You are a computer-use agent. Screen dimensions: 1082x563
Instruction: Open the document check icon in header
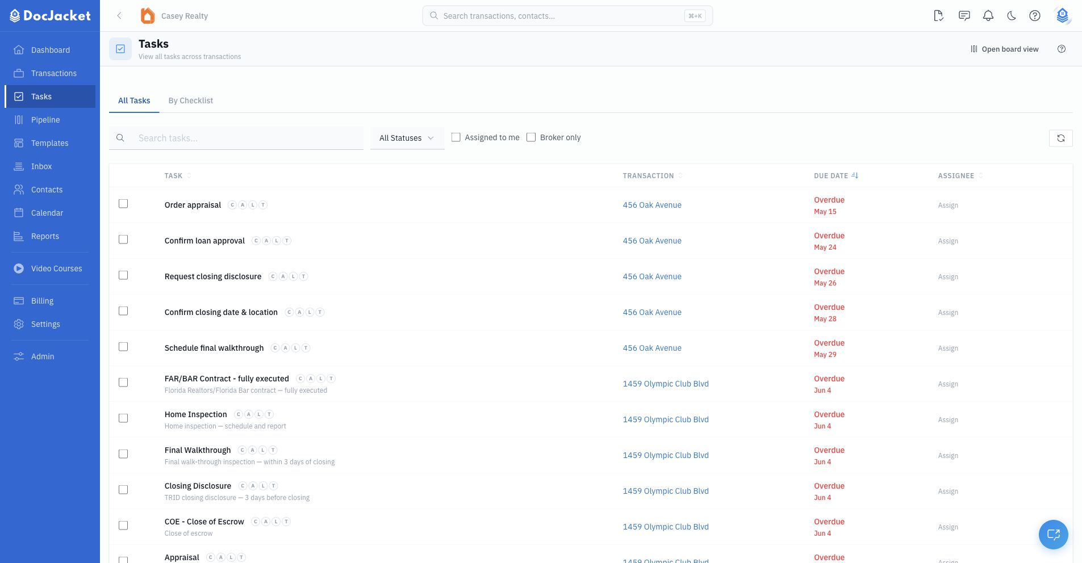939,16
